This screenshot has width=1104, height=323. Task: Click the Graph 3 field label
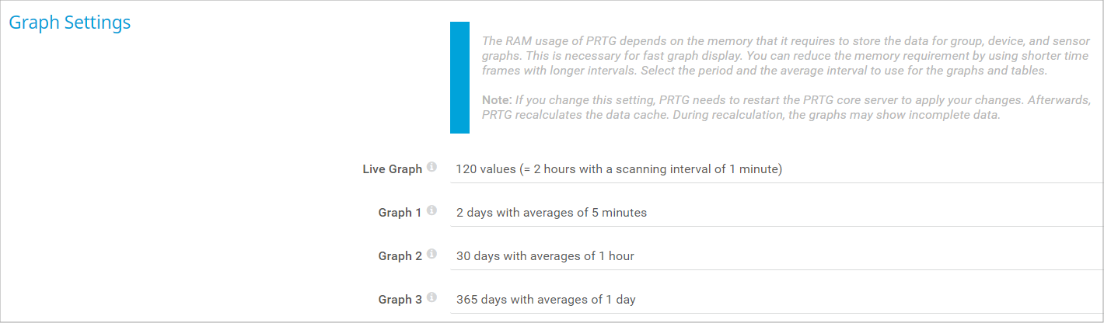(400, 300)
